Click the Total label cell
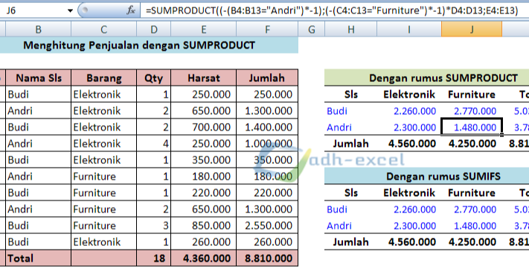This screenshot has width=529, height=278. [39, 258]
